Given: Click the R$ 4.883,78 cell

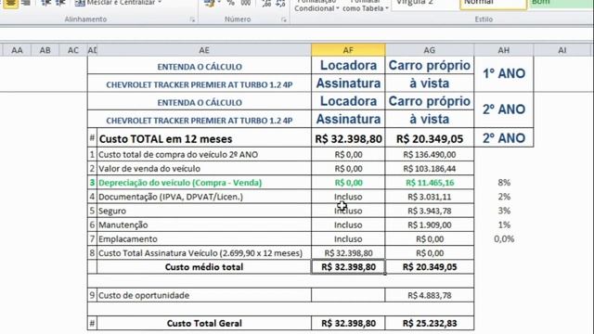Looking at the screenshot, I should 429,295.
